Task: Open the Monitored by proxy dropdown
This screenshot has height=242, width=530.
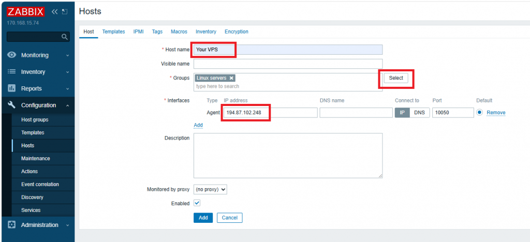Action: 210,189
